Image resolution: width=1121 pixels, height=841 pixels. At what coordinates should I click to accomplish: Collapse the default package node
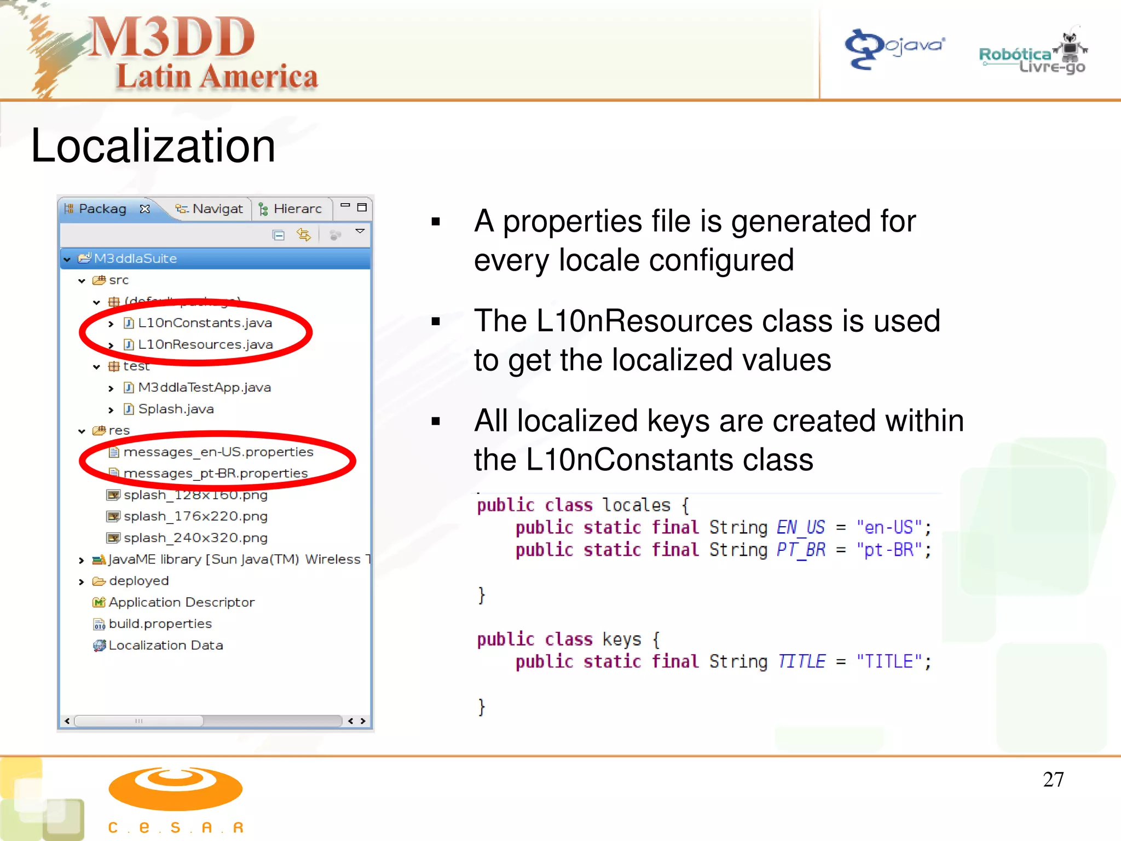97,302
